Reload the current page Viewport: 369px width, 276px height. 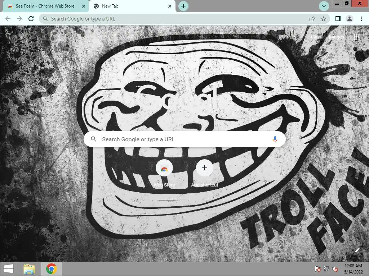coord(31,19)
